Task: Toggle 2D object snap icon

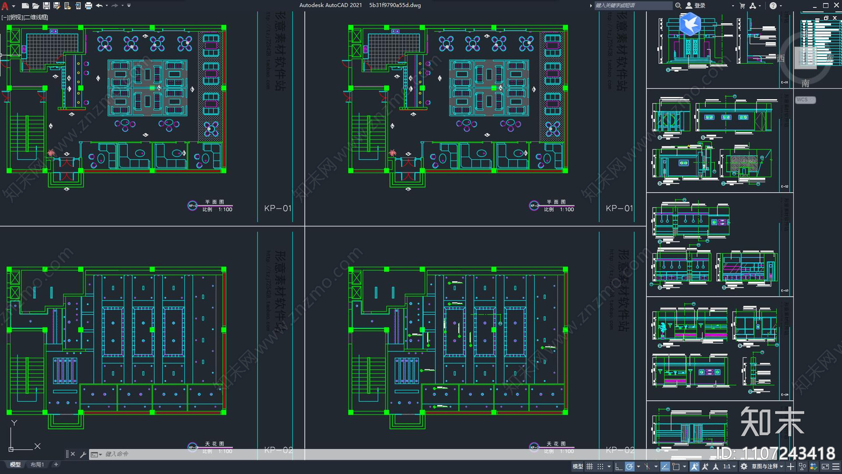Action: click(x=676, y=467)
